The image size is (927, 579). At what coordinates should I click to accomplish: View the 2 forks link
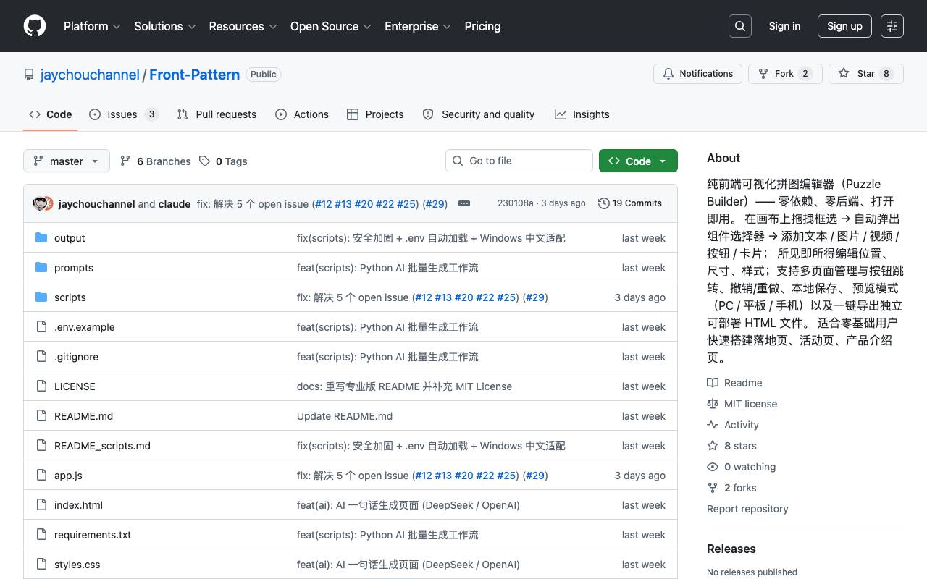pos(732,488)
